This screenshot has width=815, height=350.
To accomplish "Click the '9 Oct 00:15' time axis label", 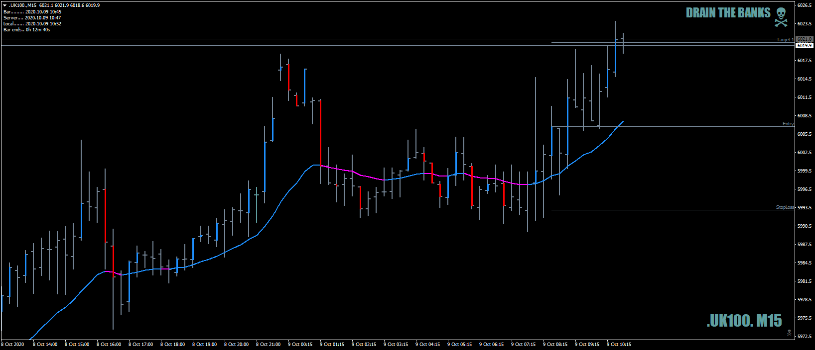I will [300, 344].
